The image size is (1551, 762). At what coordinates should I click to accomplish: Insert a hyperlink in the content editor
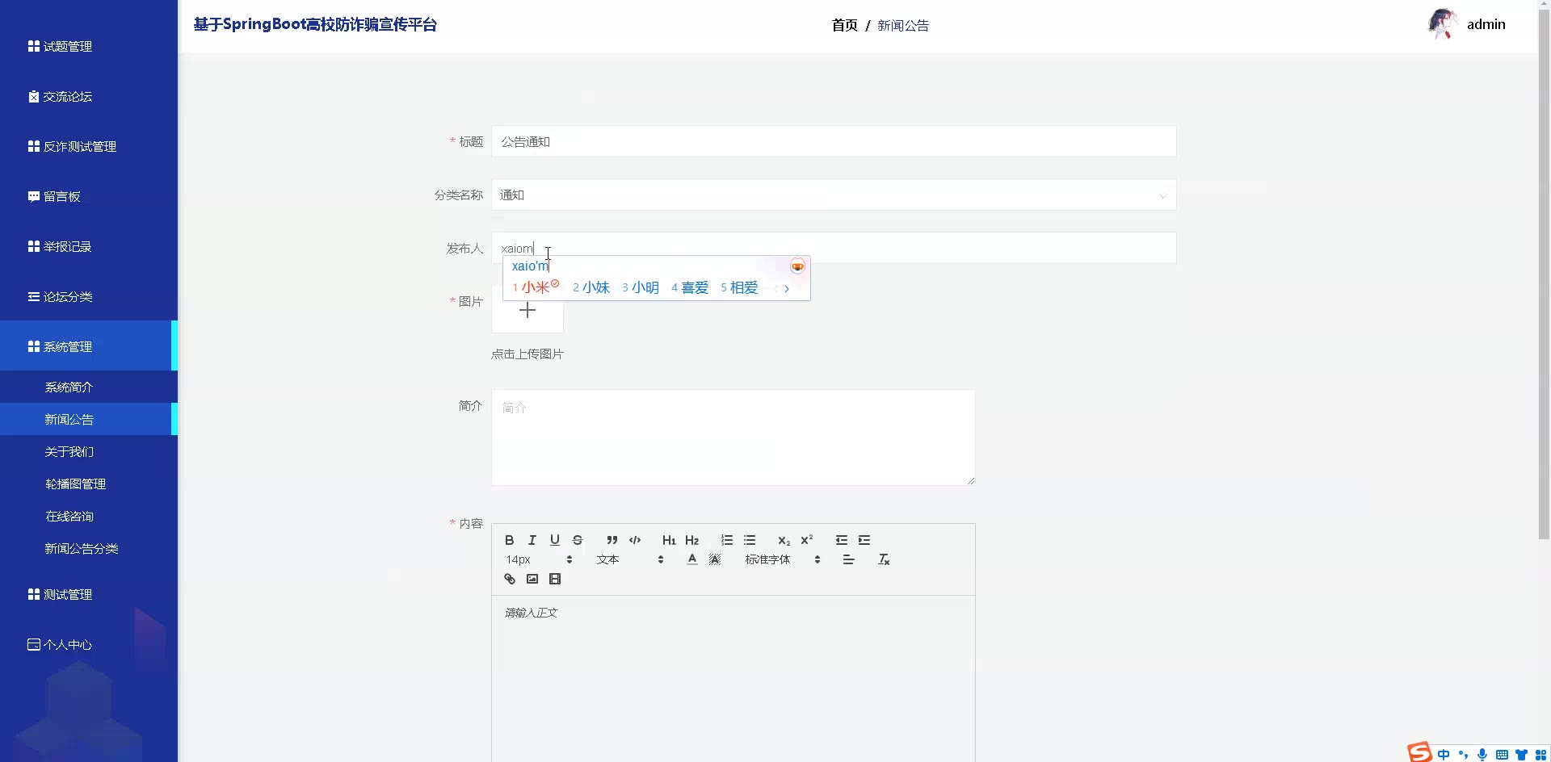(510, 579)
